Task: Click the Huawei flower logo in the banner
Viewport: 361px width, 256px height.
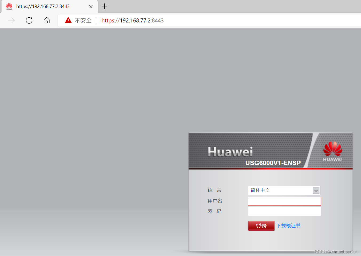Action: pyautogui.click(x=333, y=152)
